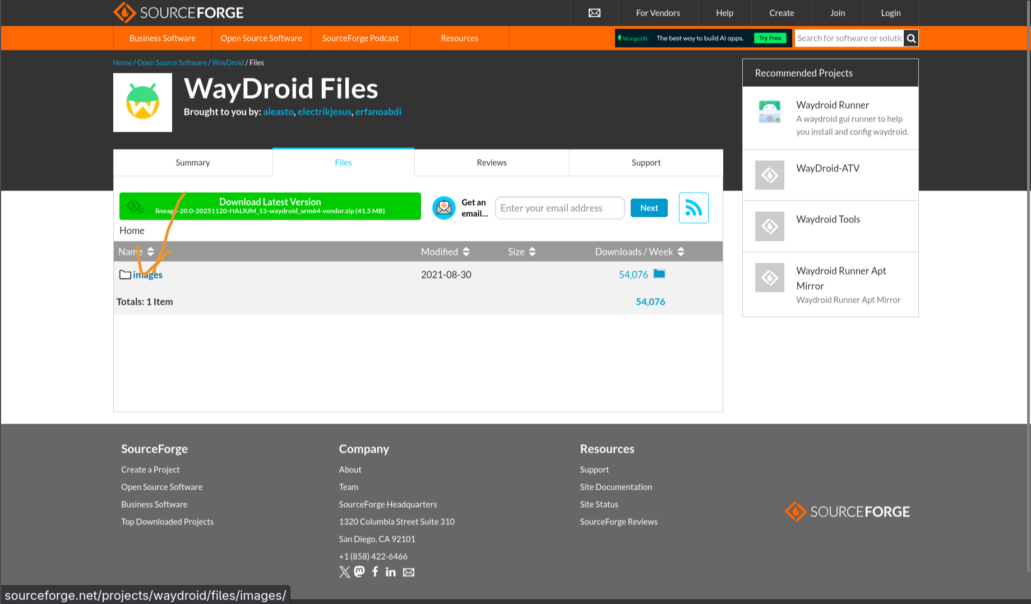This screenshot has height=604, width=1031.
Task: Open the X social icon in footer
Action: pos(344,572)
